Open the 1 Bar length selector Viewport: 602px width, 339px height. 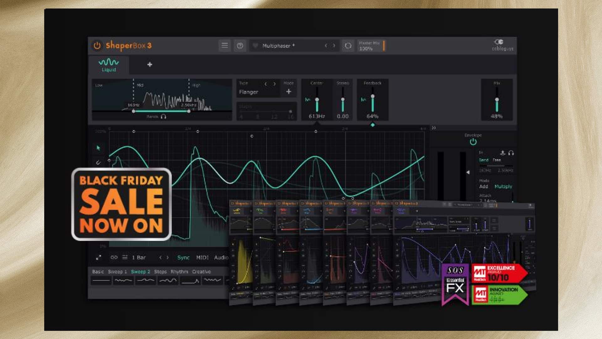point(139,258)
